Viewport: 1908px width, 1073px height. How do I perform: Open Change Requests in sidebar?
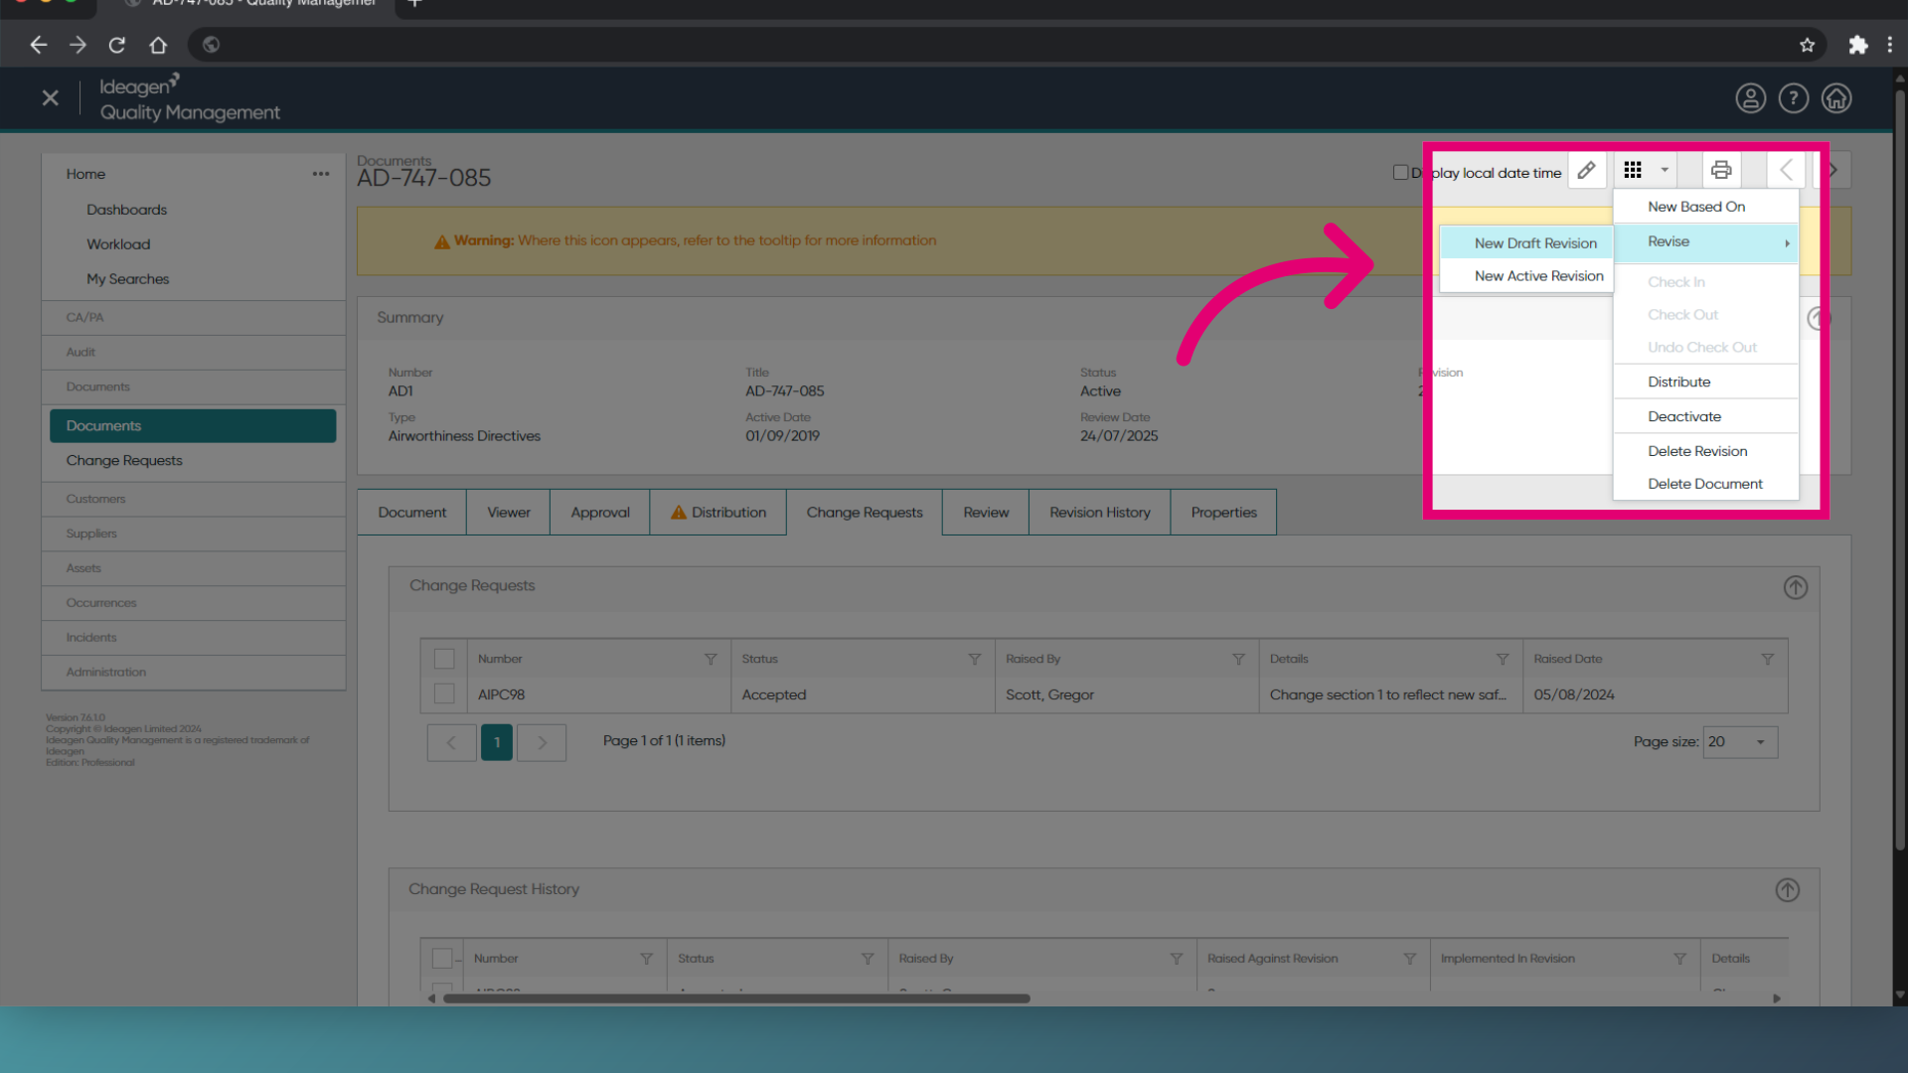click(x=124, y=461)
